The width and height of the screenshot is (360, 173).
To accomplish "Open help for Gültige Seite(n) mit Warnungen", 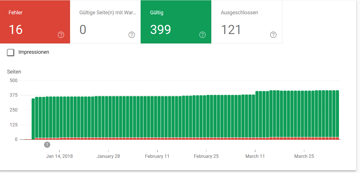I will (131, 35).
